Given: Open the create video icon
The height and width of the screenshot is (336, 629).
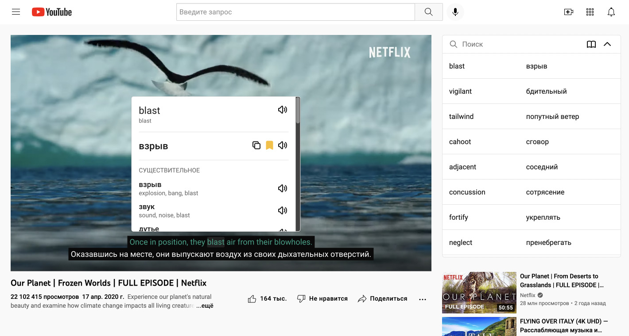Looking at the screenshot, I should pos(568,12).
